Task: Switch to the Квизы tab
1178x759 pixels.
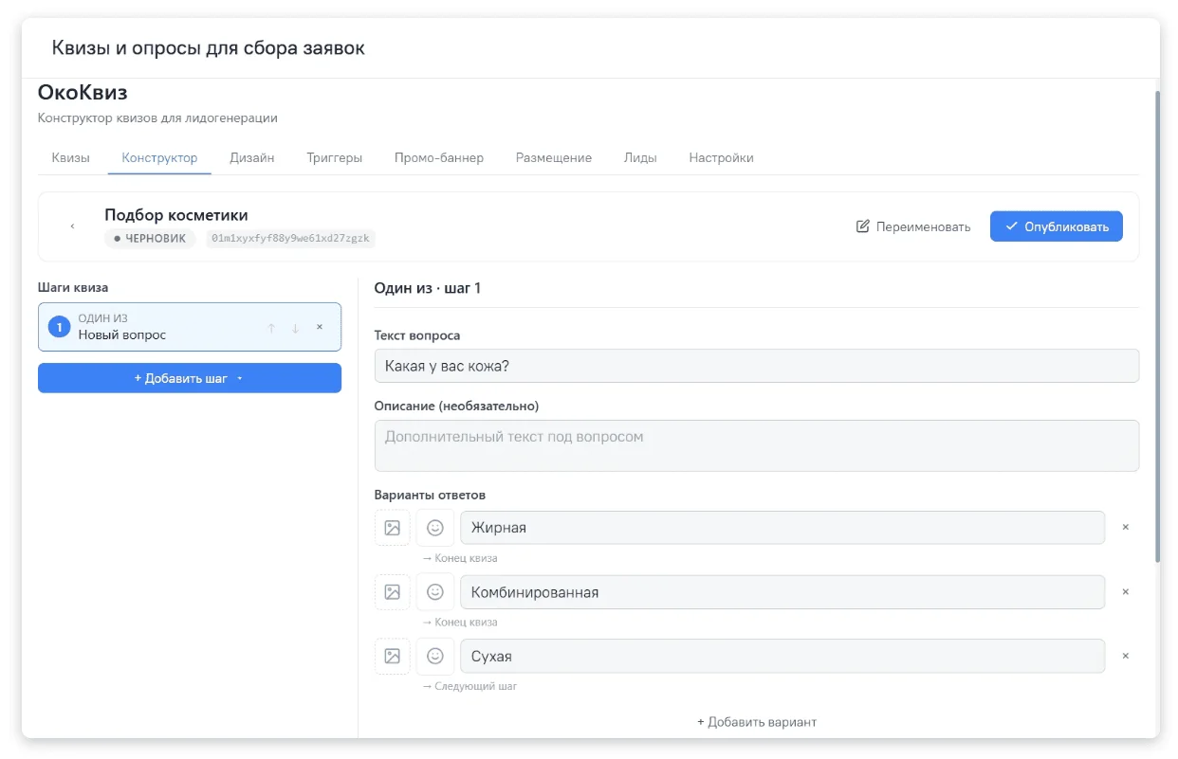Action: click(x=71, y=158)
